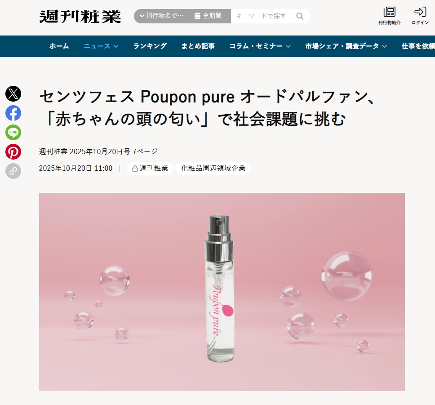Share article on Facebook
The image size is (435, 405).
(x=13, y=113)
